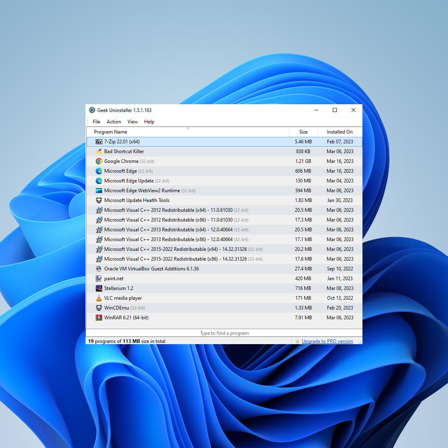Click icon for Visual C++ 2015-2022 x64

pyautogui.click(x=99, y=249)
